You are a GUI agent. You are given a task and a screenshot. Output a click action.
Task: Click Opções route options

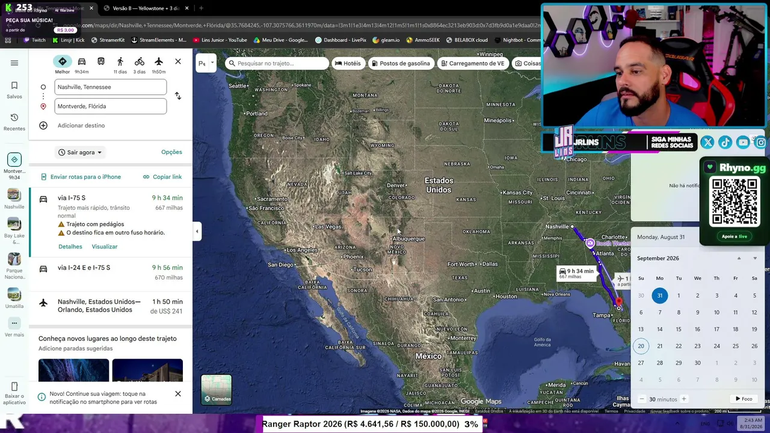coord(171,152)
